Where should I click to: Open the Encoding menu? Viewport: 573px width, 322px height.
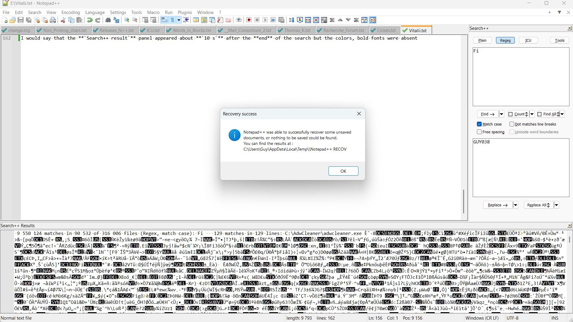(x=71, y=12)
